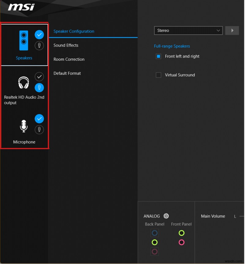The width and height of the screenshot is (245, 264).
Task: Select the Speakers device icon
Action: pos(24,40)
